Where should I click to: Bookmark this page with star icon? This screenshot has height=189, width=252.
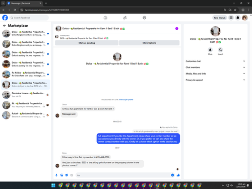(235, 10)
